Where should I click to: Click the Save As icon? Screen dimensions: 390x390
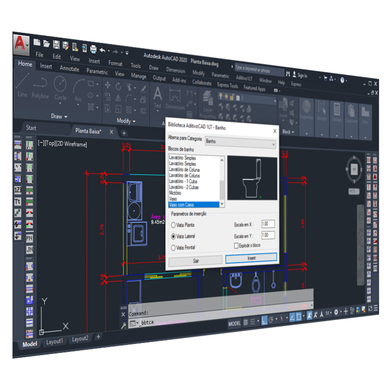[66, 46]
